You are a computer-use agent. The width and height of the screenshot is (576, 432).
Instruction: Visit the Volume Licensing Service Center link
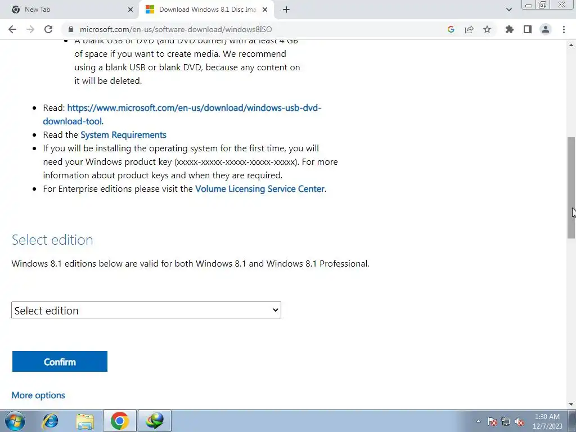click(x=260, y=189)
